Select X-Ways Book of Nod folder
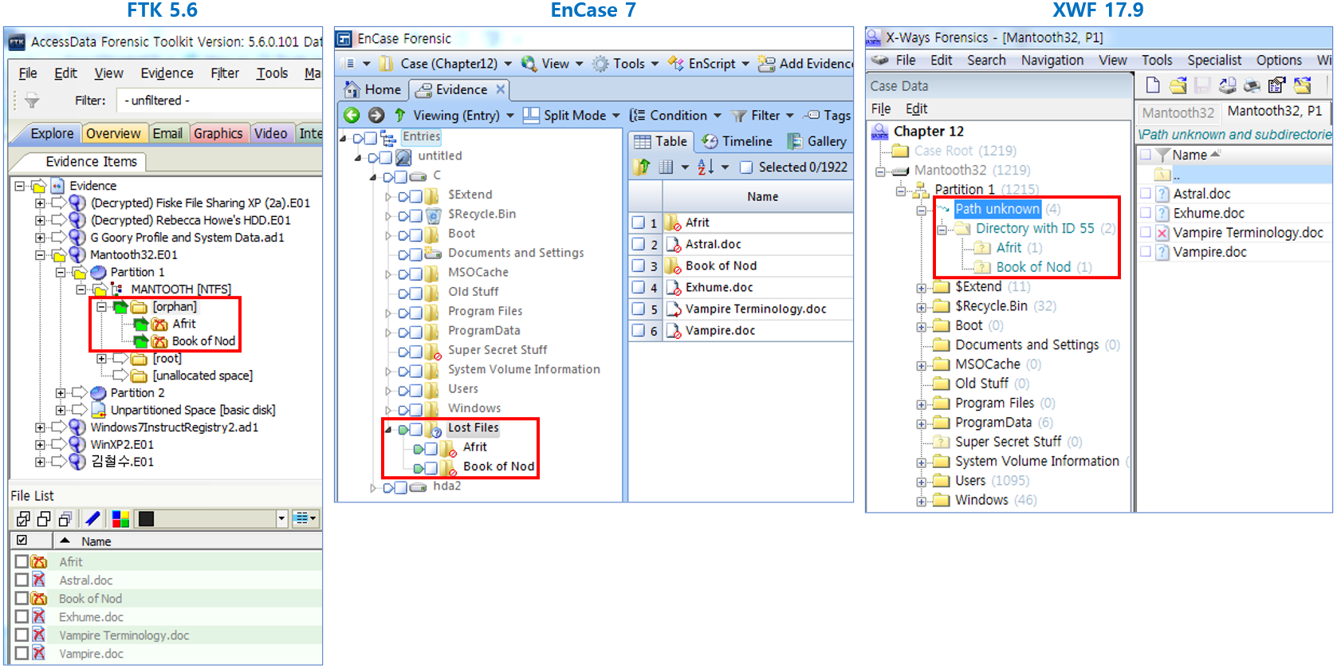 tap(1033, 267)
